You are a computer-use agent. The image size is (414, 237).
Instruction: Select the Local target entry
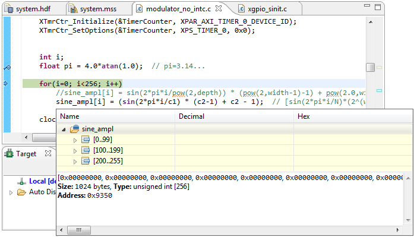pos(43,181)
